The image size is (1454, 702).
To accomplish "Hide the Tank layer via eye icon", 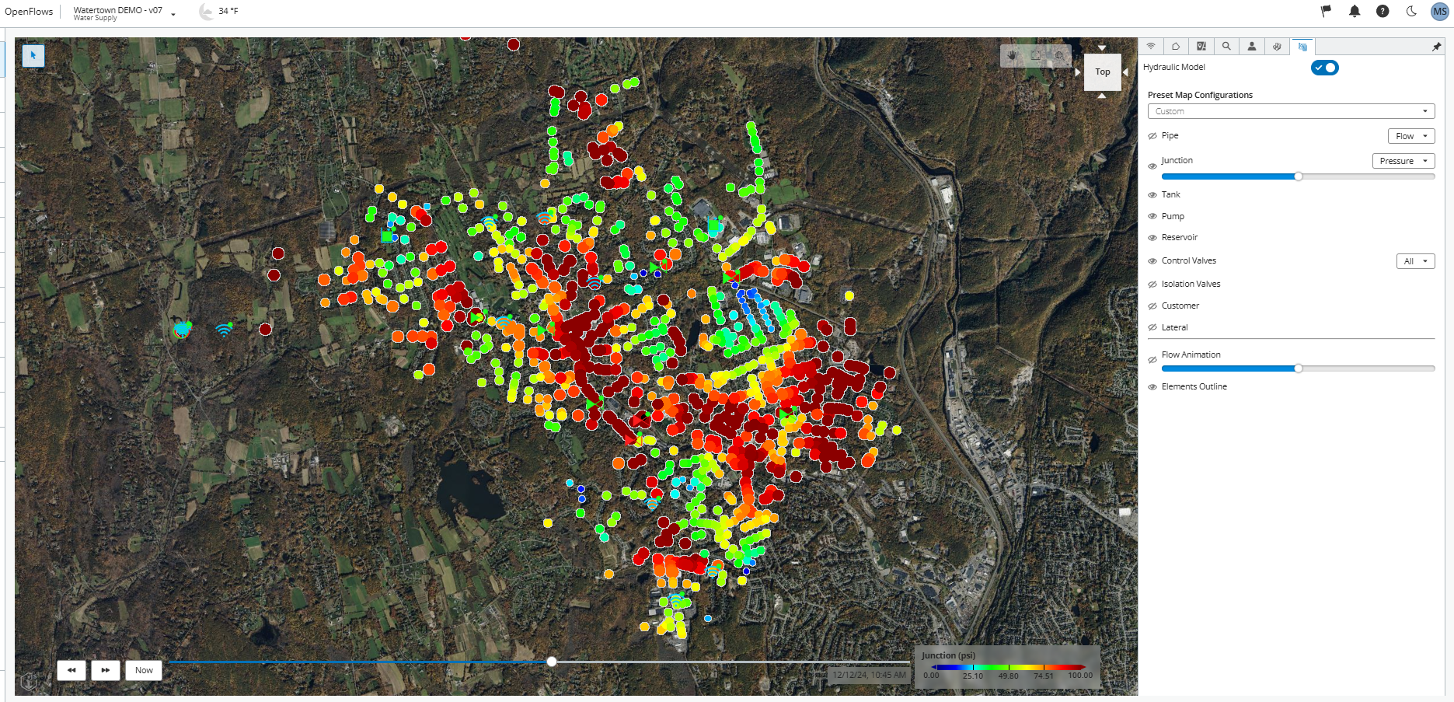I will click(x=1152, y=195).
